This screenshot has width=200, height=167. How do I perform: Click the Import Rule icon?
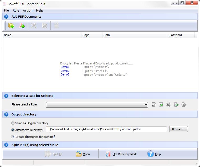pyautogui.click(x=176, y=105)
